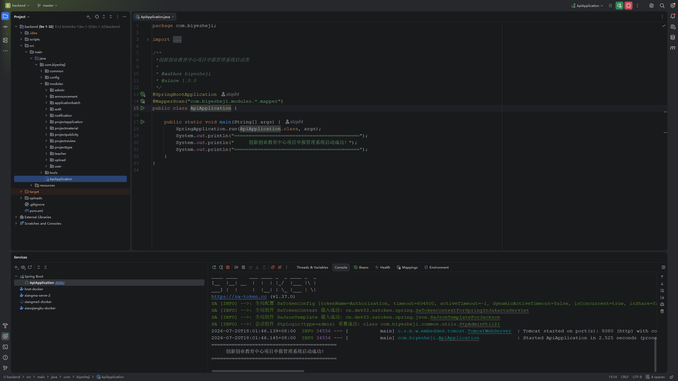This screenshot has width=678, height=381.
Task: Collapse all in Project panel
Action: pyautogui.click(x=111, y=17)
